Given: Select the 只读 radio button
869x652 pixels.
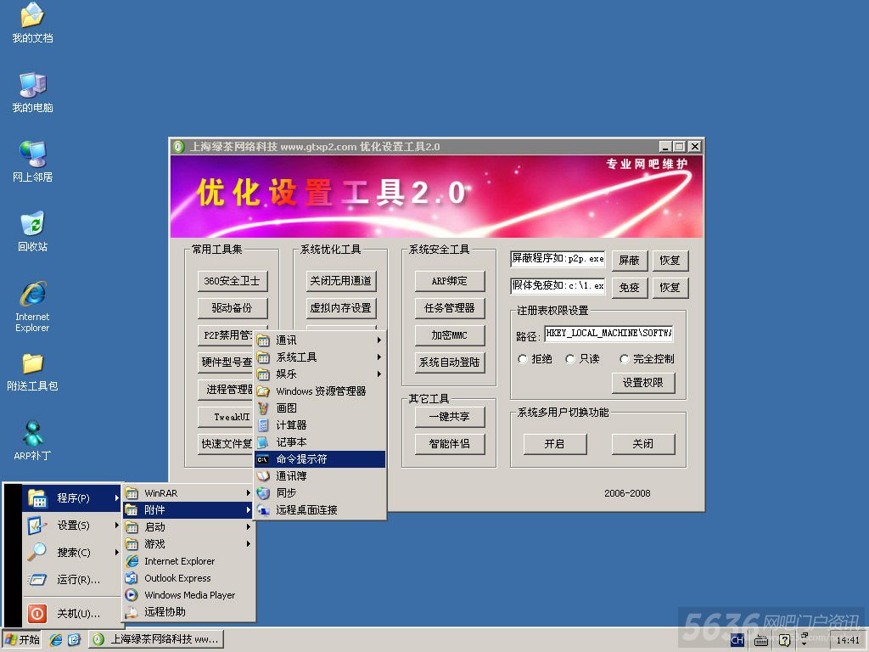Looking at the screenshot, I should [x=570, y=359].
